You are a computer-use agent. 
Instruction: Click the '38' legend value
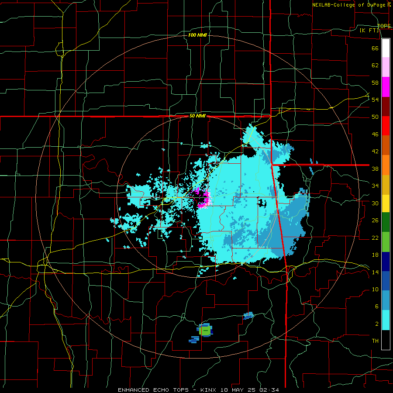coord(375,169)
